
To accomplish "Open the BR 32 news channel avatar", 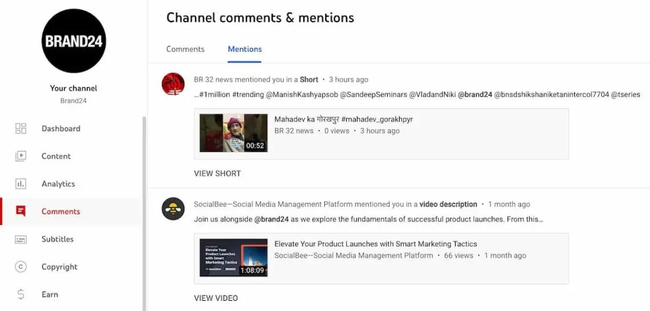I will (173, 84).
